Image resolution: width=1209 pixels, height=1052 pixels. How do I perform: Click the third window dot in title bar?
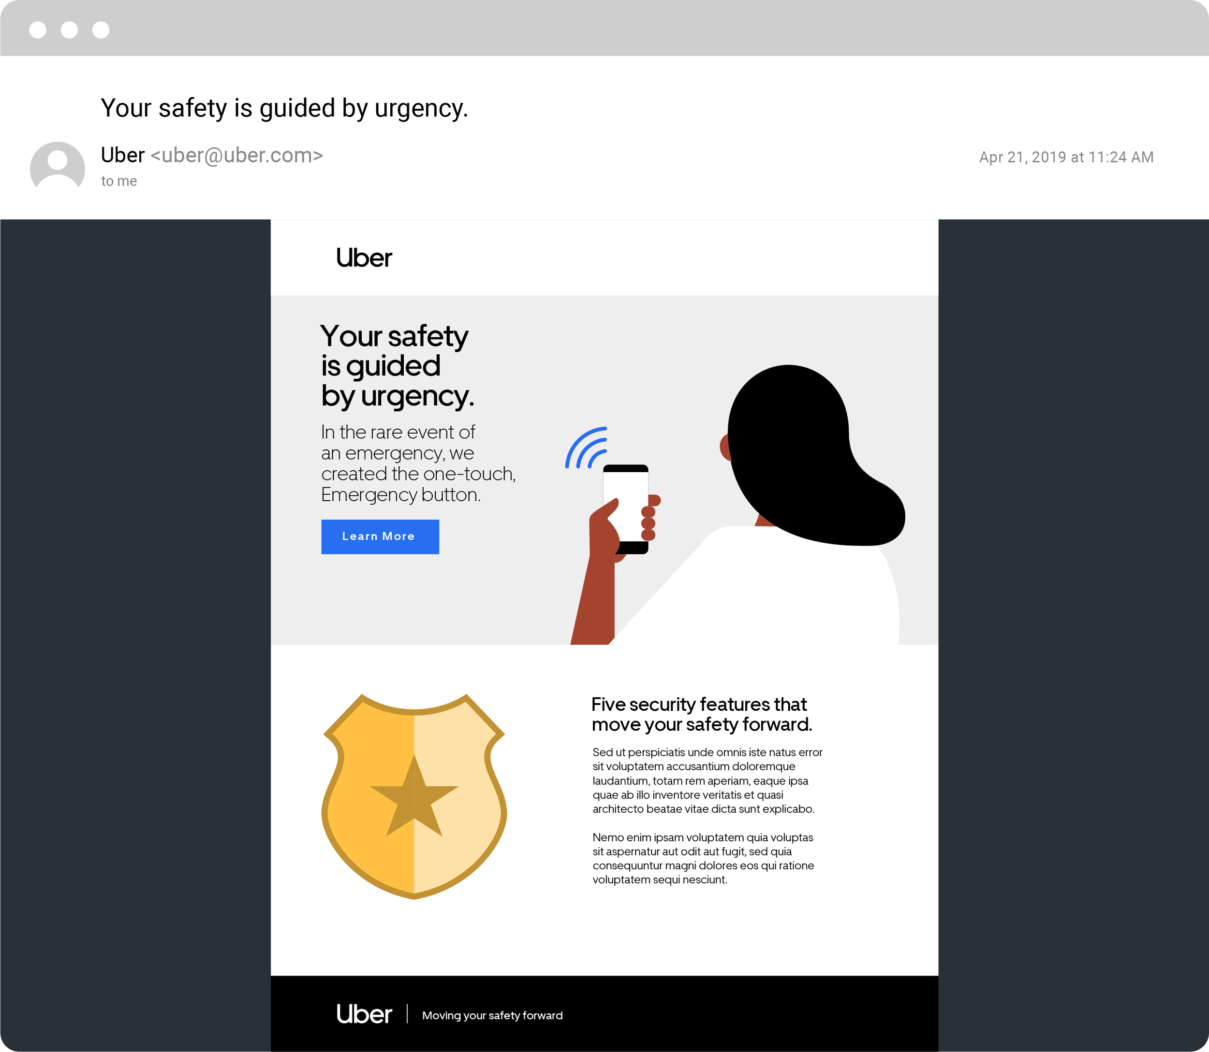click(101, 30)
